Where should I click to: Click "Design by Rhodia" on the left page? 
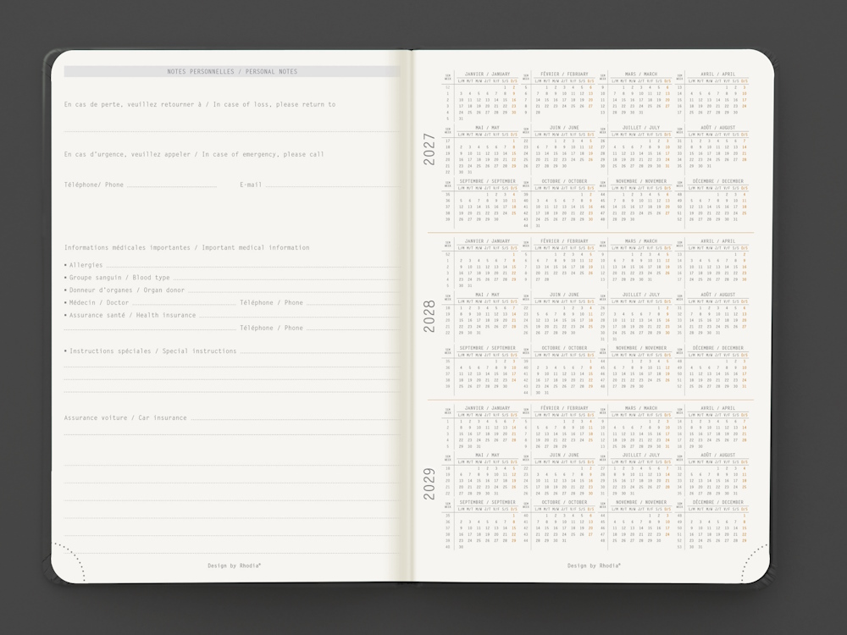pos(235,566)
